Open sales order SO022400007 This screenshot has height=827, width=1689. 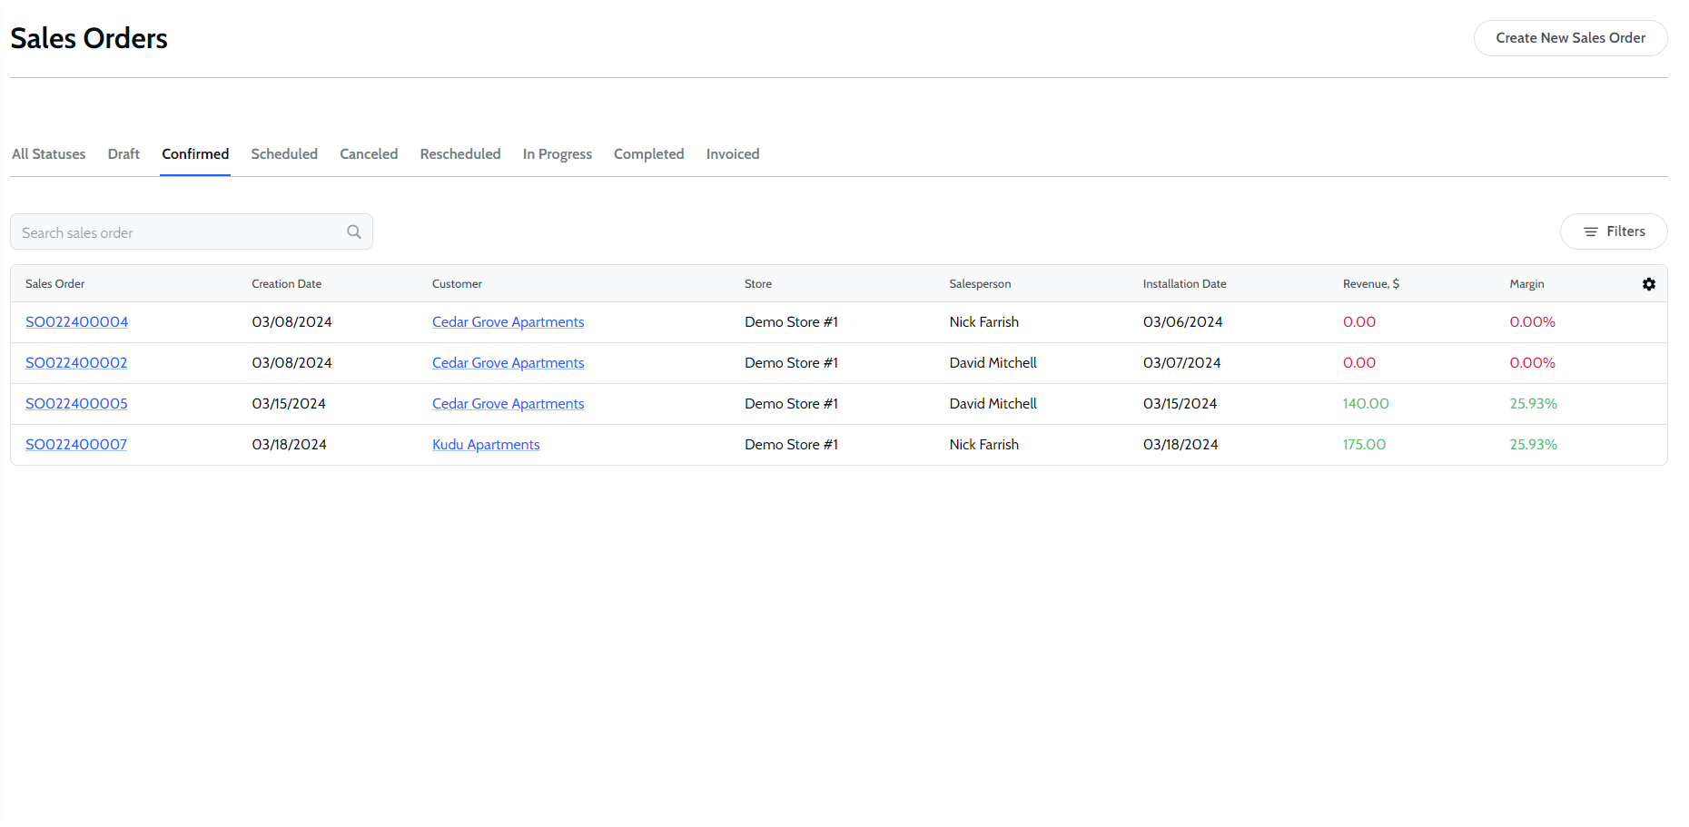point(76,445)
